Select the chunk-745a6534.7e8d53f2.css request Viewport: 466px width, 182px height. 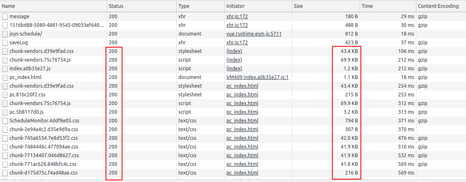pyautogui.click(x=43, y=138)
